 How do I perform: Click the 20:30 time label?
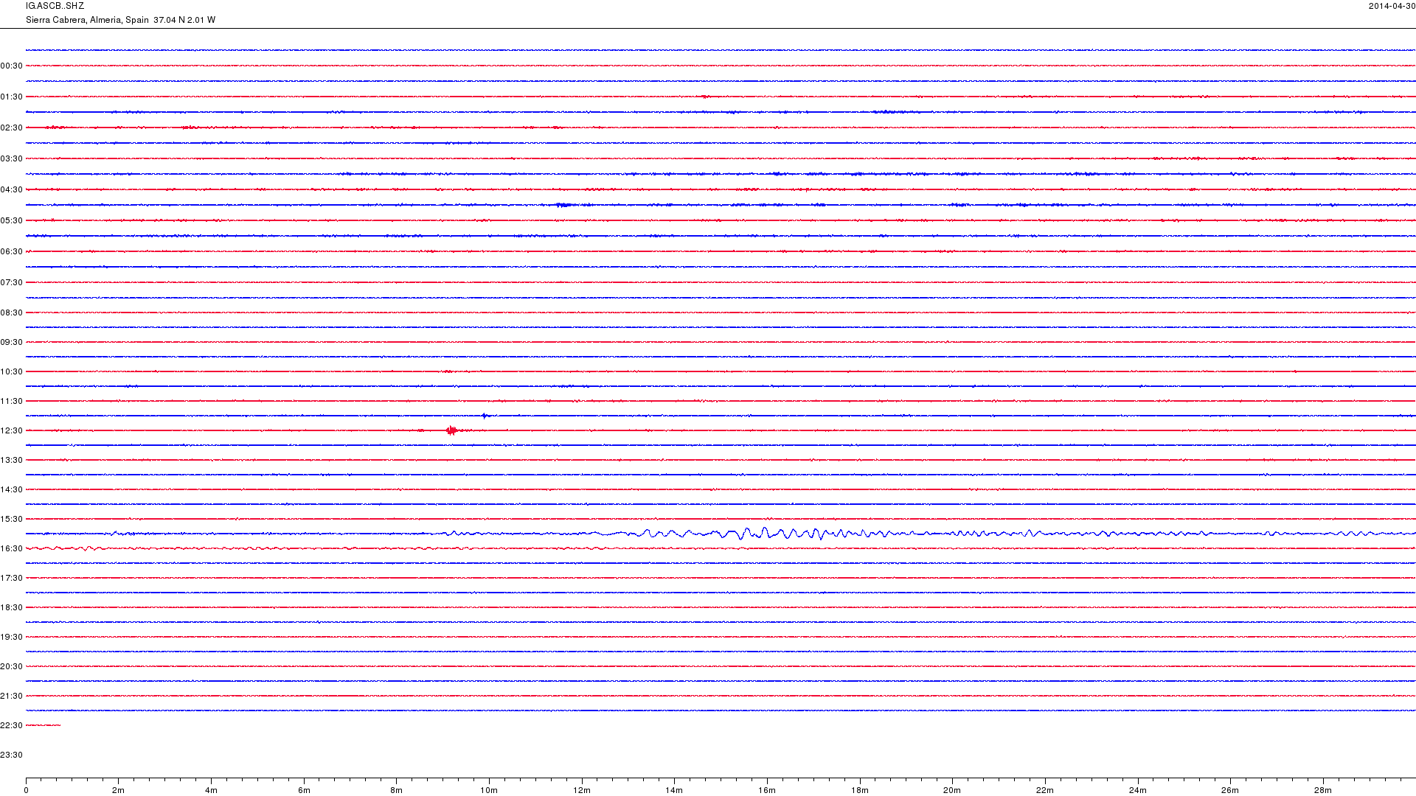click(x=12, y=666)
